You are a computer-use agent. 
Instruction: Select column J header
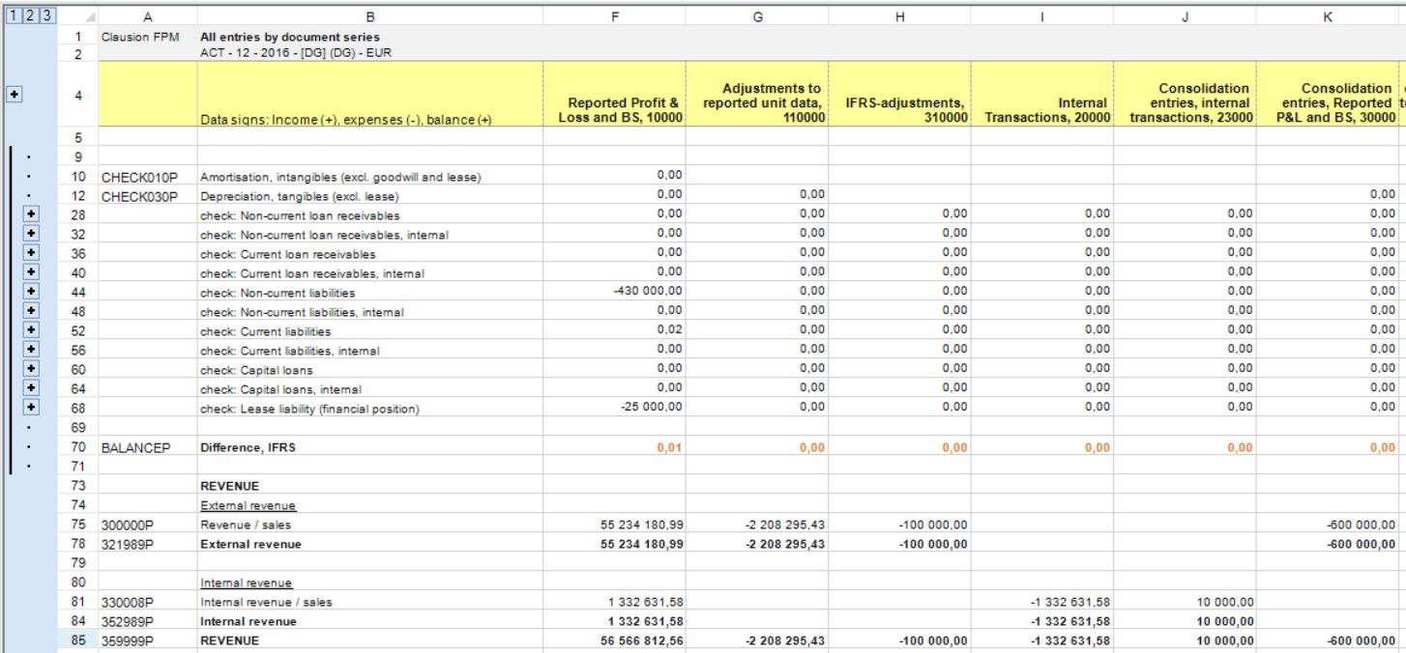tap(1186, 17)
